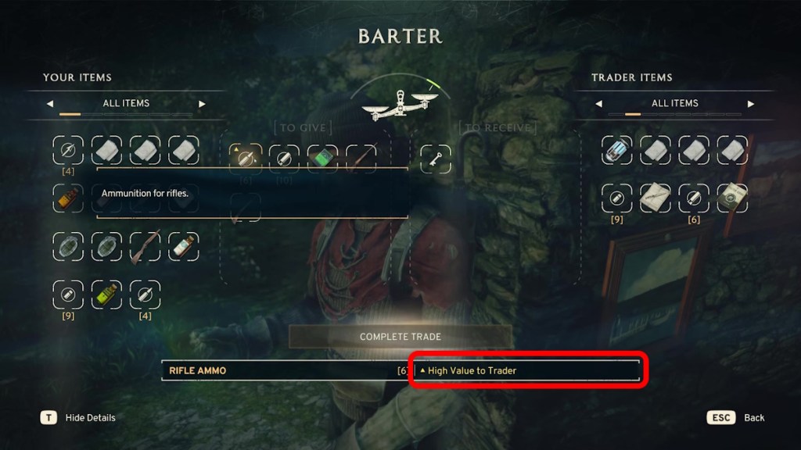
Task: Open the All Items tab under Your Items
Action: [x=126, y=104]
